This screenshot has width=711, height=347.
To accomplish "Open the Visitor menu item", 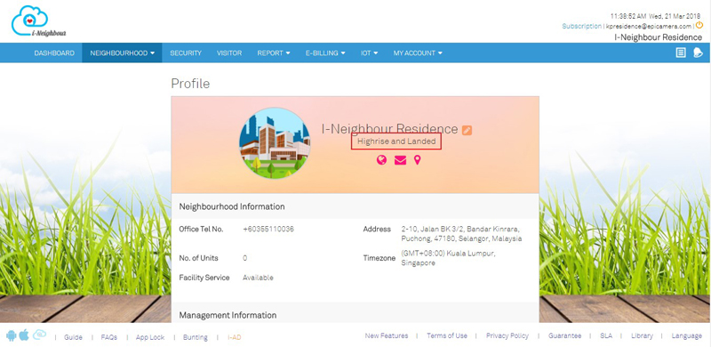I will (x=229, y=53).
